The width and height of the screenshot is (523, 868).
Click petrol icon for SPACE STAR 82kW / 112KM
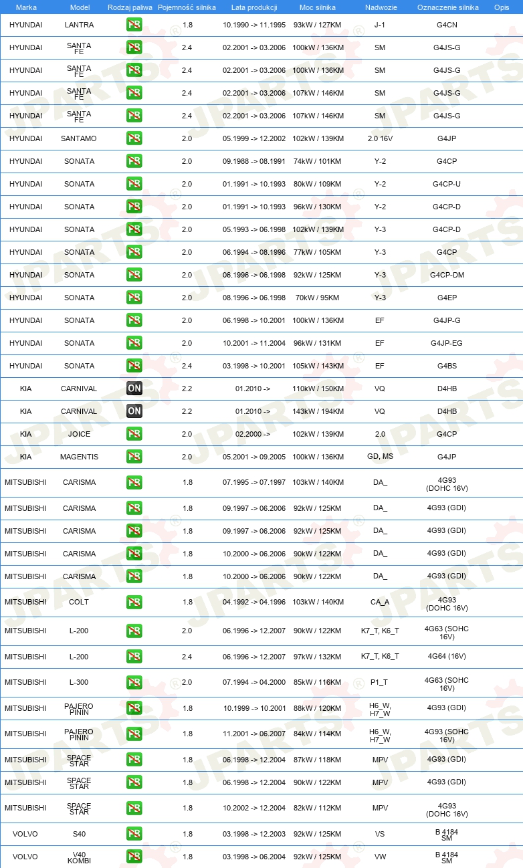pos(134,808)
